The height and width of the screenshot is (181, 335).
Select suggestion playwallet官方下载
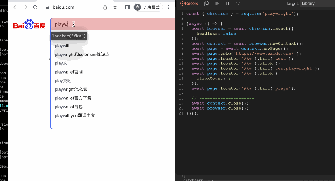click(73, 98)
